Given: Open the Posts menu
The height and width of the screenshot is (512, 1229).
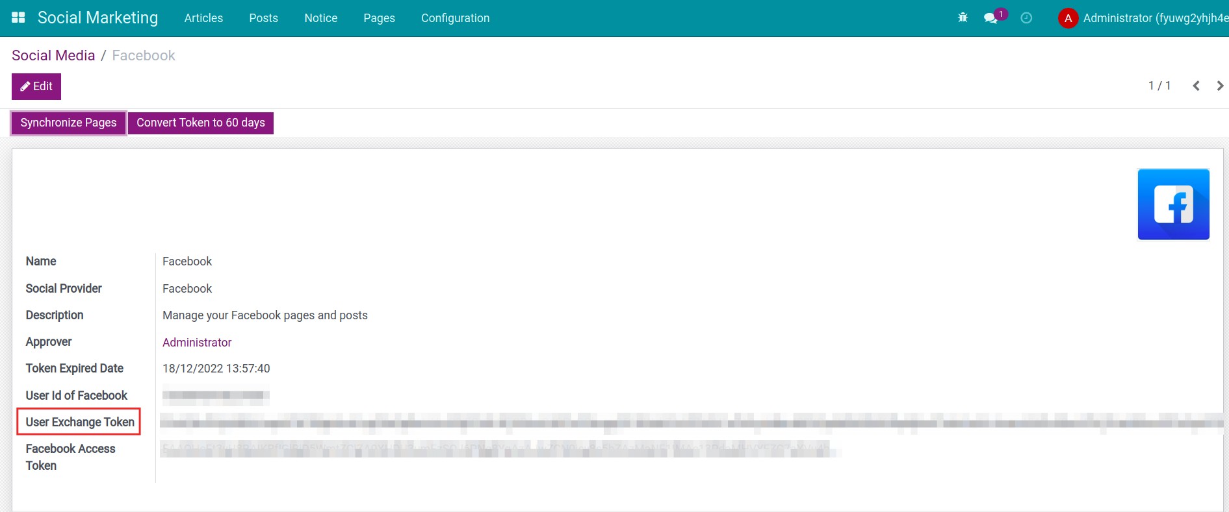Looking at the screenshot, I should tap(263, 18).
